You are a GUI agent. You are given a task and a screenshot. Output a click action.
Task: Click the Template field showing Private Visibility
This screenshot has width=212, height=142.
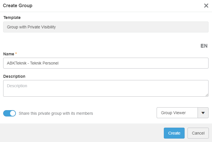pyautogui.click(x=106, y=27)
